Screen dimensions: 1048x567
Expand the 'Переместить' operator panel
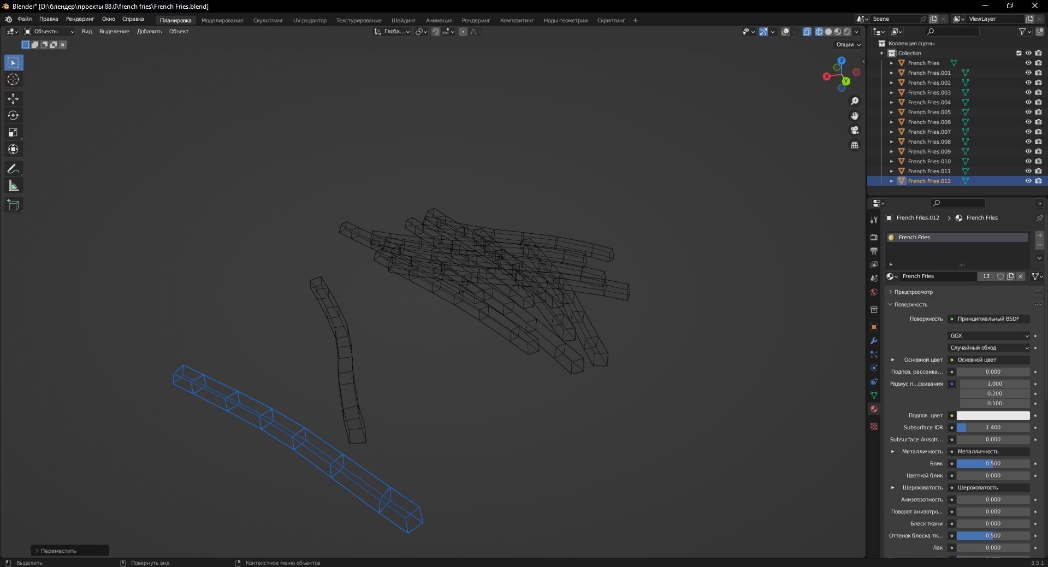[70, 551]
